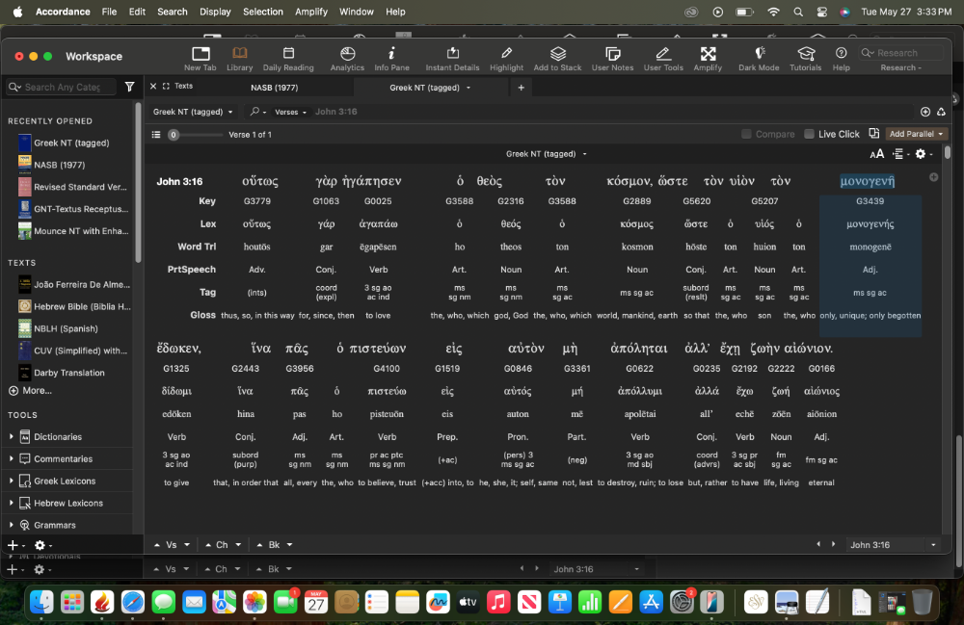Viewport: 964px width, 625px height.
Task: Click the Add to Stack icon
Action: pyautogui.click(x=557, y=59)
